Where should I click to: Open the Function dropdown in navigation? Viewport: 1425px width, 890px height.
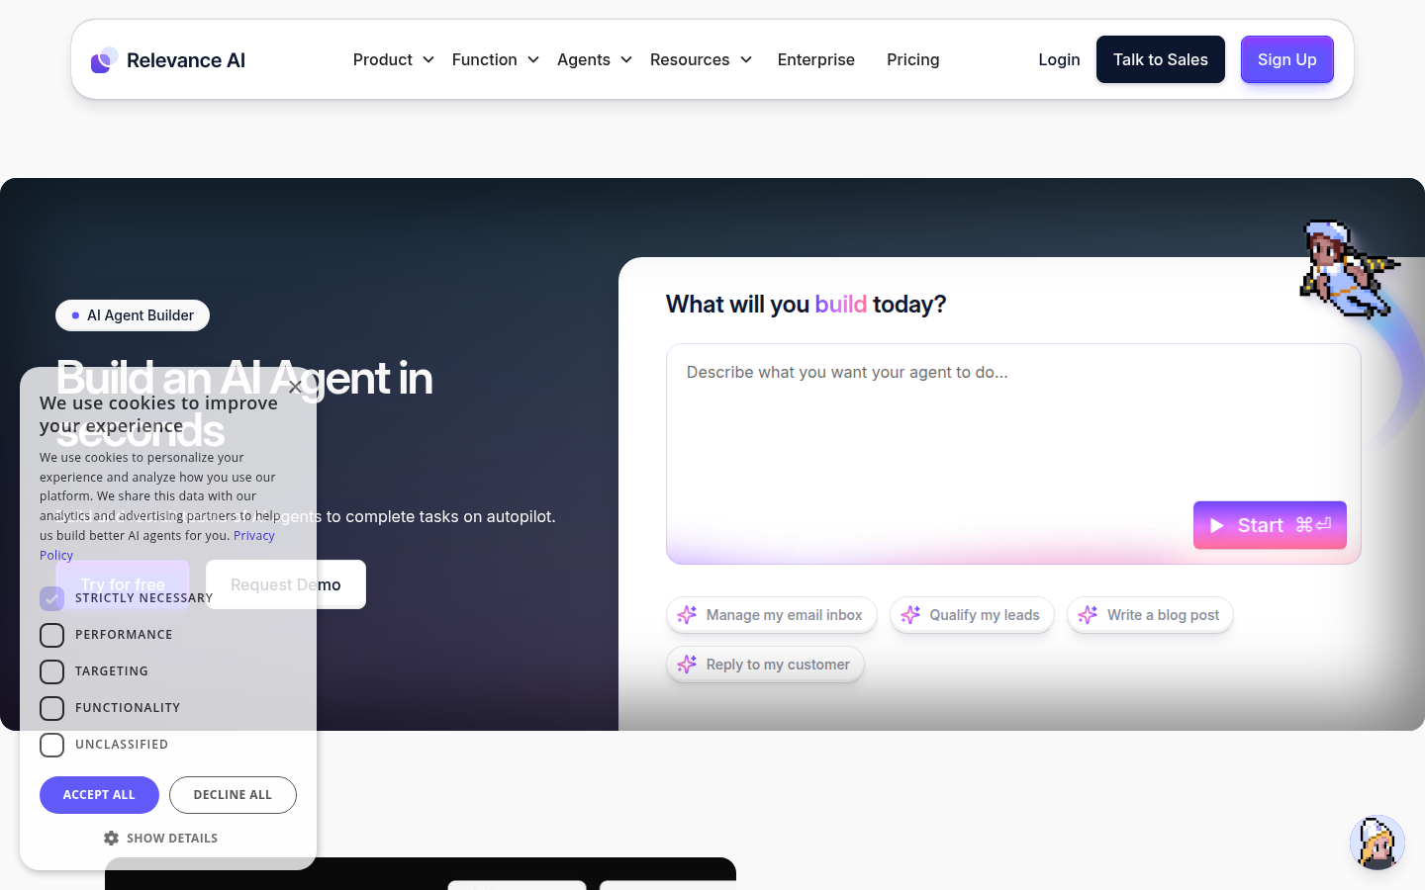pyautogui.click(x=495, y=59)
